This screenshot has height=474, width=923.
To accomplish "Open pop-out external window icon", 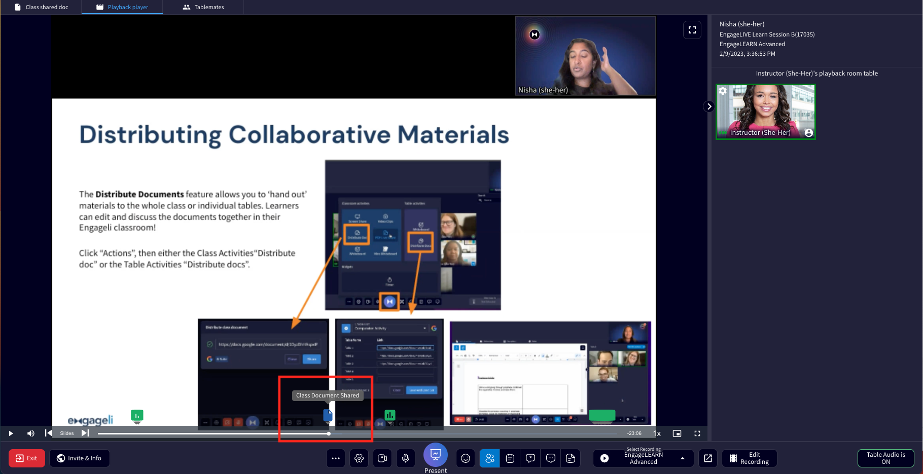I will coord(708,458).
